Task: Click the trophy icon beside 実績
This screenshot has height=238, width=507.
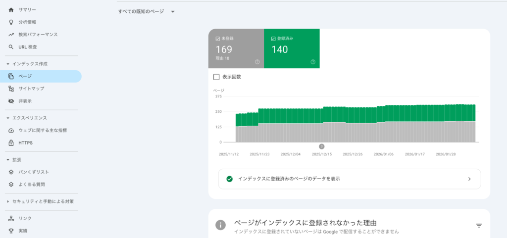Action: pyautogui.click(x=11, y=231)
